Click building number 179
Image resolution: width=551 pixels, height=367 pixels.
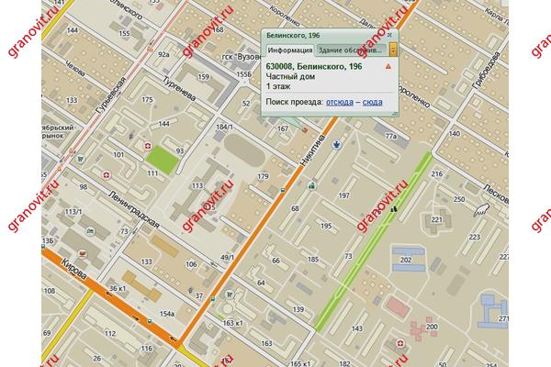click(x=263, y=176)
